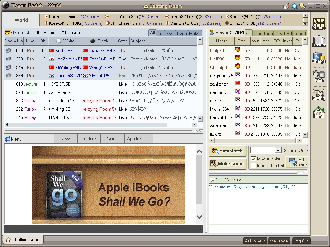Click the chat message input field
The image size is (330, 247).
[x=258, y=229]
